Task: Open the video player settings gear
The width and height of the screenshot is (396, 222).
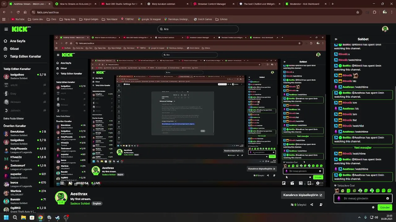Action: (317, 183)
